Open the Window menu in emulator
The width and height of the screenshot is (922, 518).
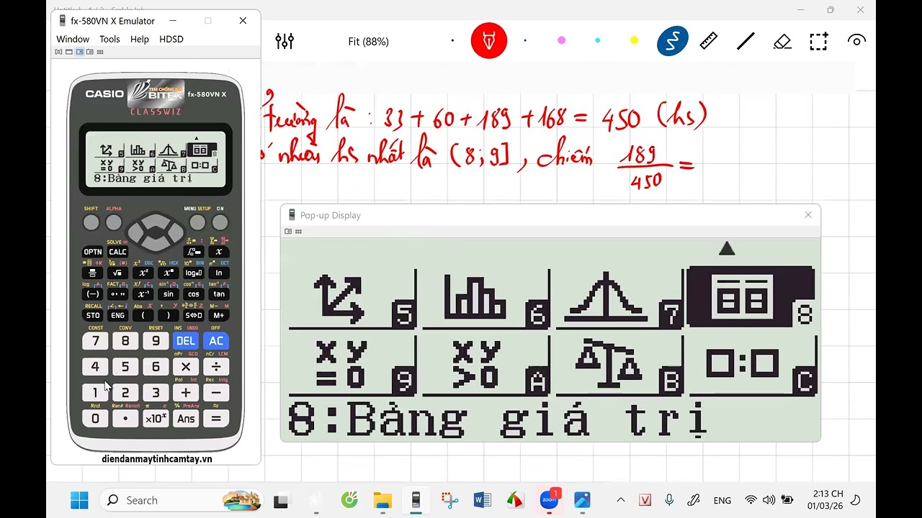click(73, 39)
